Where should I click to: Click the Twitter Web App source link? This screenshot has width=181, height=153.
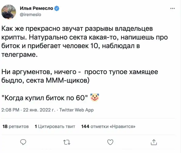coord(77,110)
